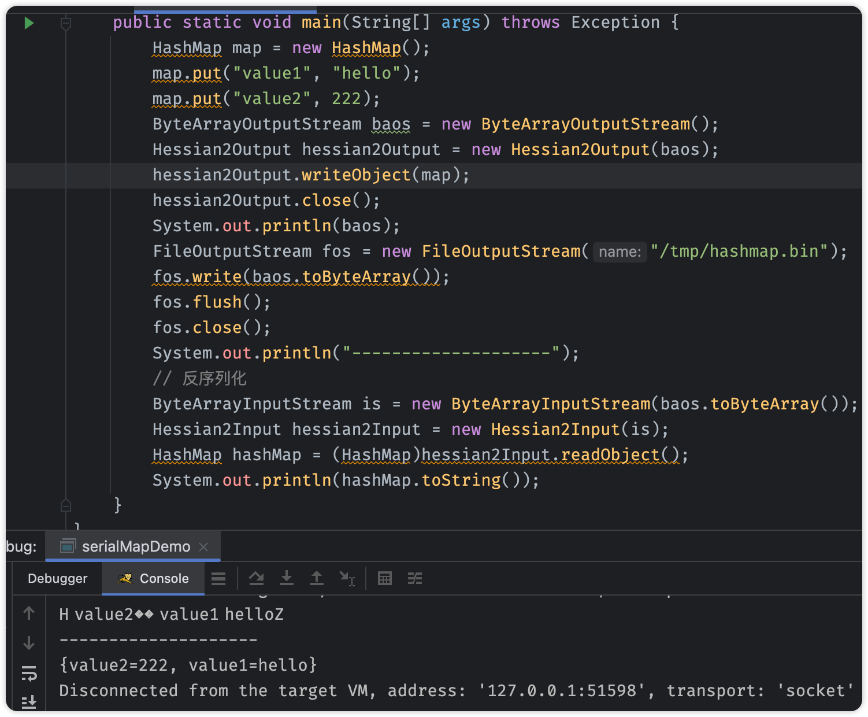Screen dimensions: 868x717
Task: Click the scroll to end console icon
Action: pyautogui.click(x=29, y=701)
